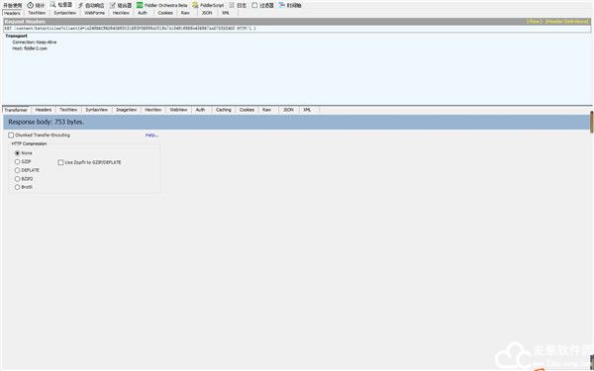The image size is (594, 371).
Task: Select the Inspectors magnifier icon tab
Action: pyautogui.click(x=61, y=5)
